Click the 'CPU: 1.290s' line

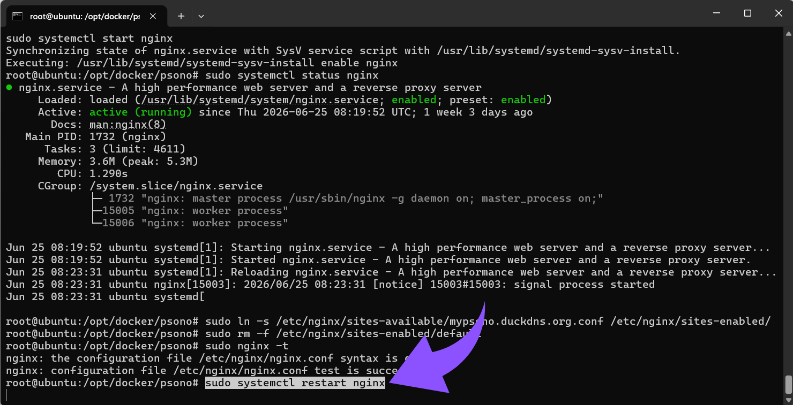[93, 174]
